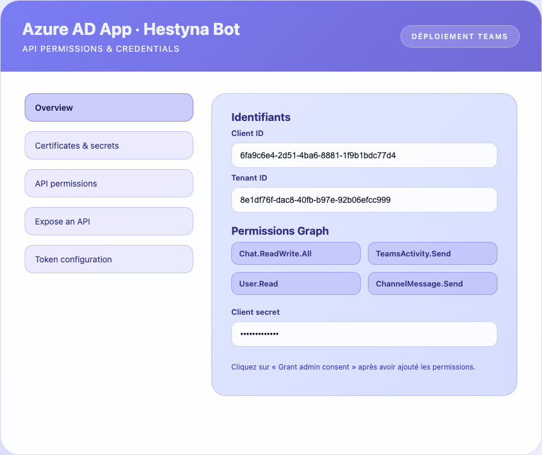Open the Overview section in sidebar
The height and width of the screenshot is (455, 542).
tap(108, 108)
